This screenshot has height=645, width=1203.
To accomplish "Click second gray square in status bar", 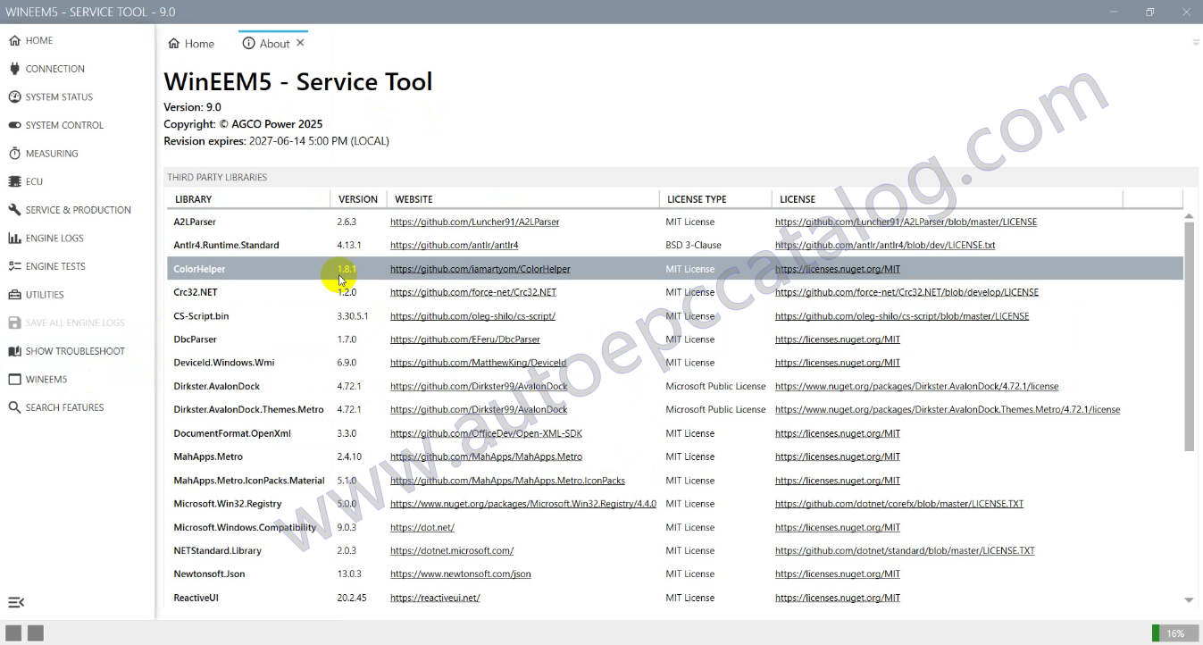I will pyautogui.click(x=35, y=633).
